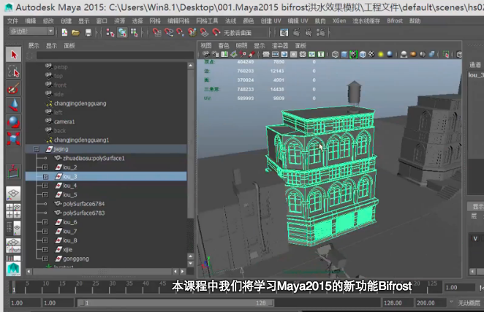The height and width of the screenshot is (312, 484).
Task: Expand gonggong node in outliner
Action: [x=45, y=259]
